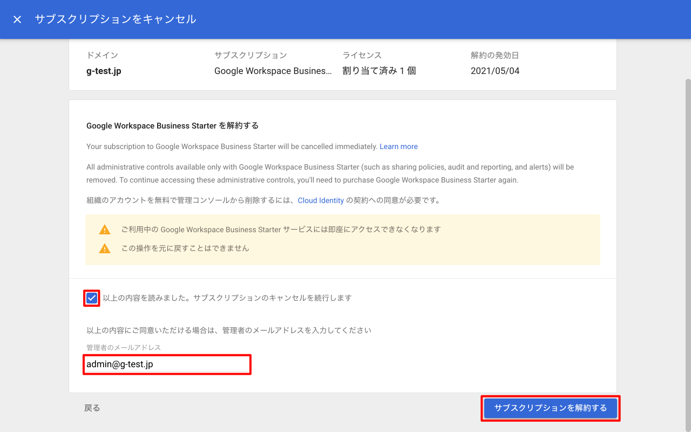Select the g-test.jp domain text
Image resolution: width=691 pixels, height=432 pixels.
104,71
